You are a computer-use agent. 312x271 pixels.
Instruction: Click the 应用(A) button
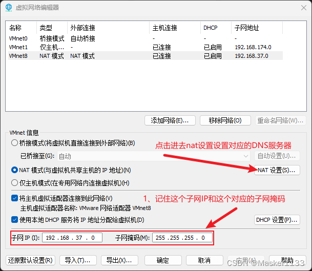[x=246, y=260]
